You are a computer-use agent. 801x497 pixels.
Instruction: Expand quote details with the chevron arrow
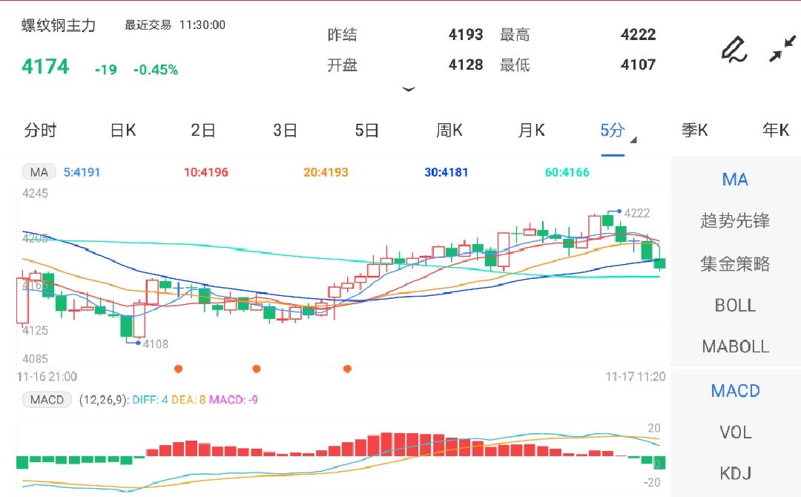(x=408, y=90)
